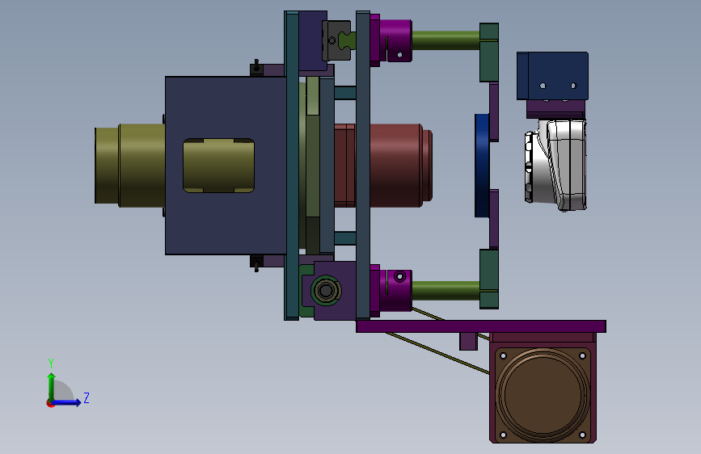Select the navy box with two holes
701x454 pixels.
552,76
